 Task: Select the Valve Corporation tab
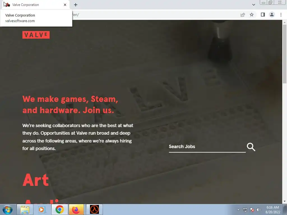(x=36, y=5)
